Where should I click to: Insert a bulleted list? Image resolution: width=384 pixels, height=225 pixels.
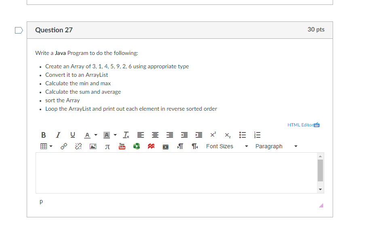pos(243,135)
